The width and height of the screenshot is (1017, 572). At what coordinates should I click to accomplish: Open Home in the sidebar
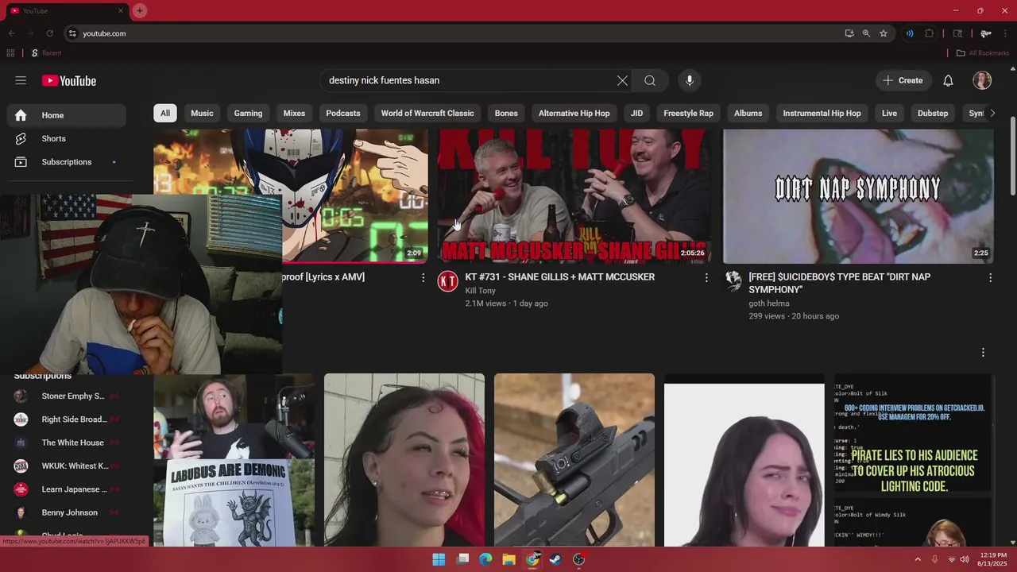(x=67, y=115)
